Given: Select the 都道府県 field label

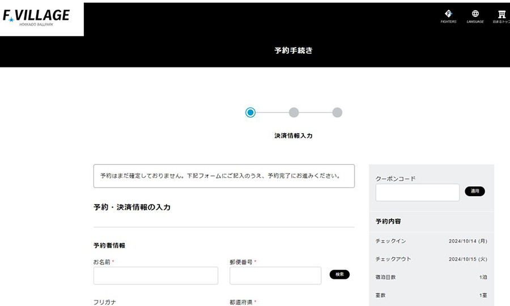Looking at the screenshot, I should click(x=241, y=302).
